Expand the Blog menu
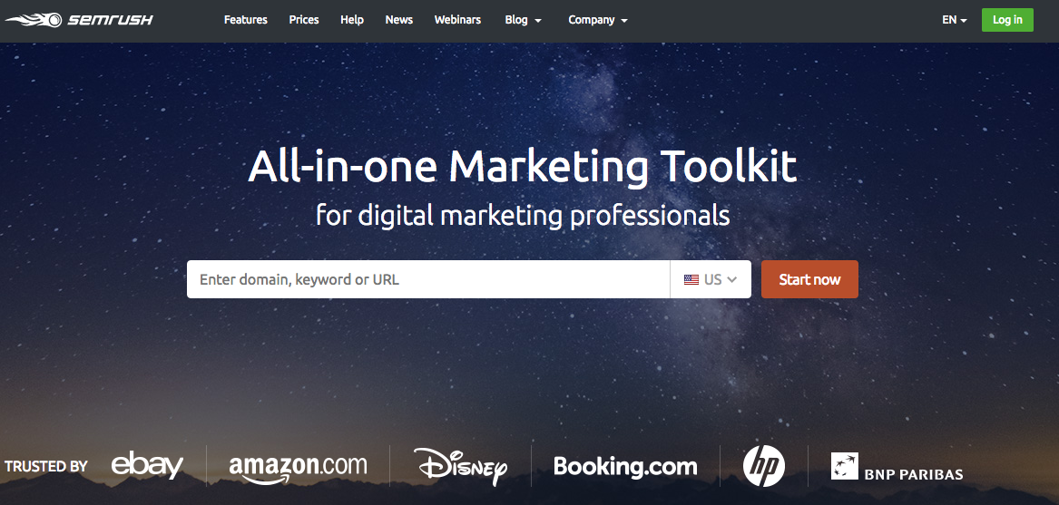Screen dimensions: 1059x505 [x=523, y=20]
